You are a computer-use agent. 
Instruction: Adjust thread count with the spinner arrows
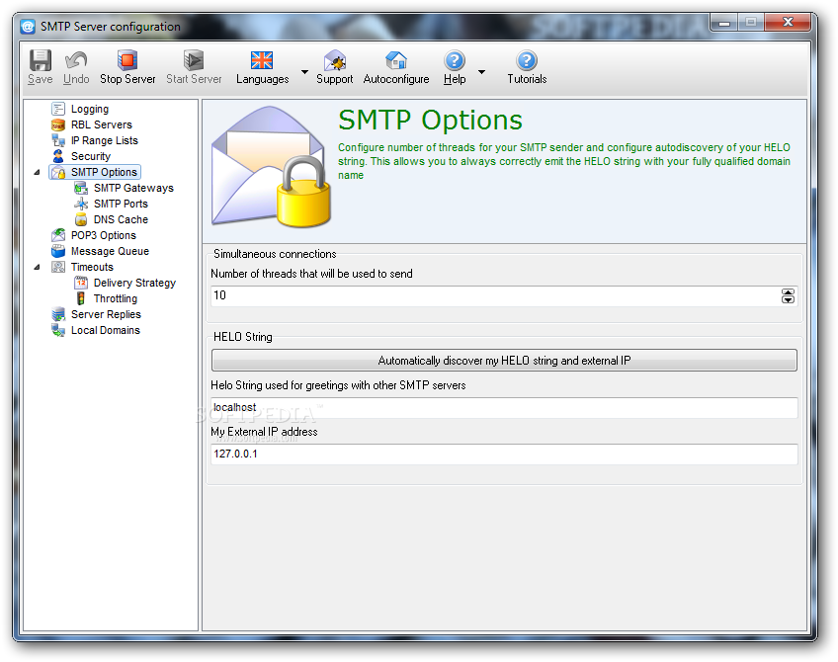(788, 296)
